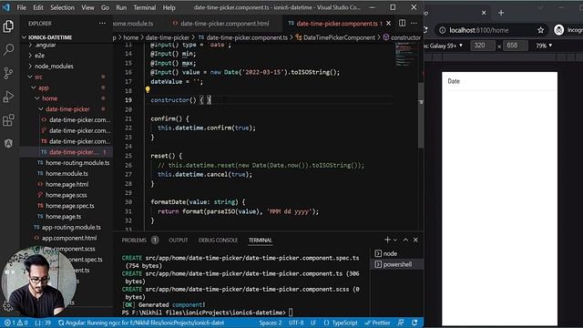This screenshot has height=328, width=583.
Task: Select the powershell terminal instance
Action: tap(397, 264)
